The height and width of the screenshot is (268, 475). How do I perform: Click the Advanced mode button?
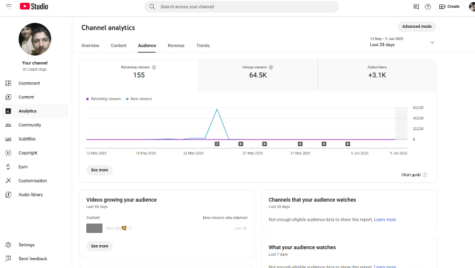[x=417, y=27]
